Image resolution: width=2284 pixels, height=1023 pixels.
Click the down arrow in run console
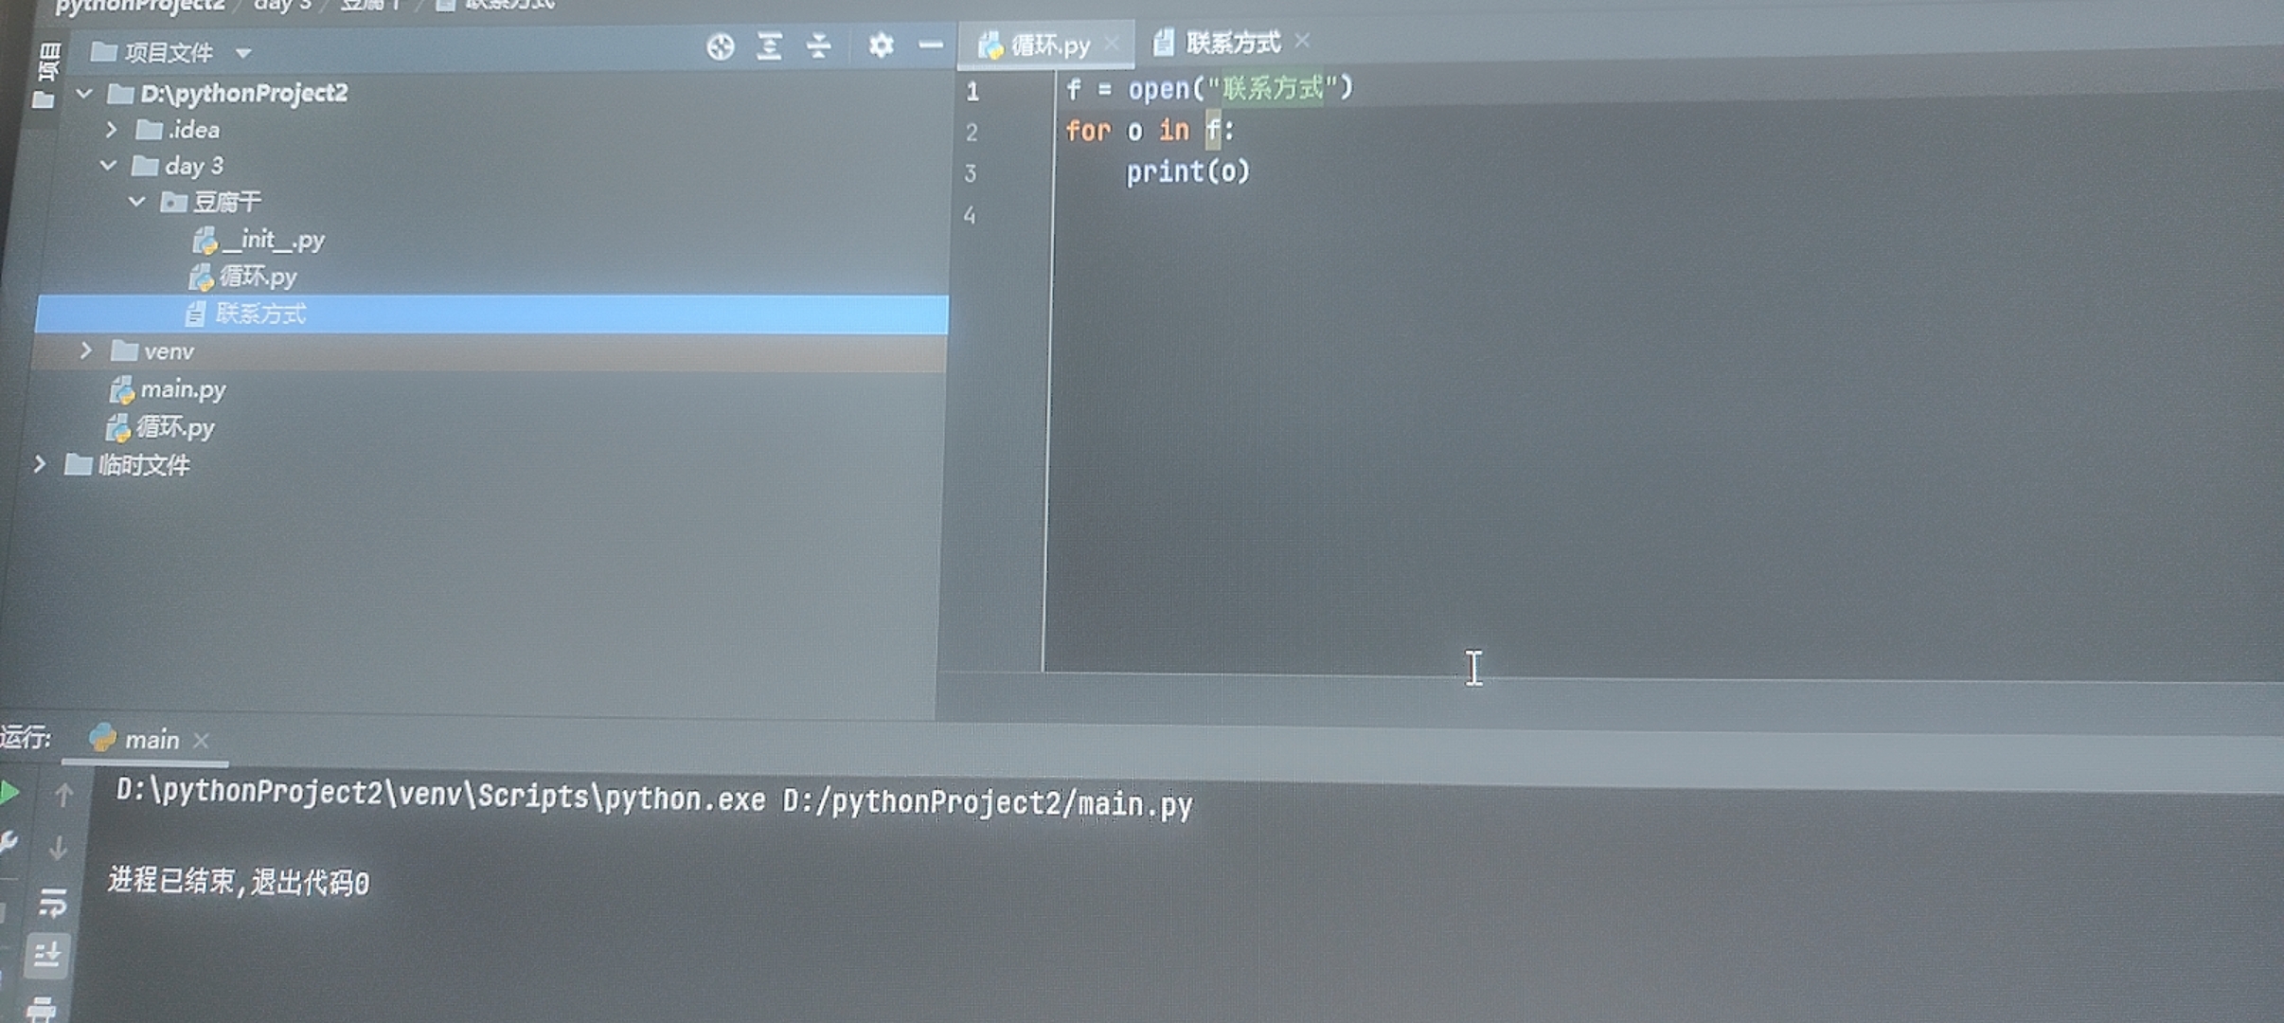coord(58,848)
